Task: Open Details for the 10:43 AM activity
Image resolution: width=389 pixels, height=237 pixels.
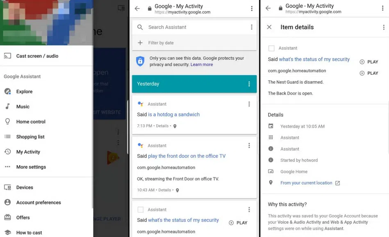Action: 165,190
